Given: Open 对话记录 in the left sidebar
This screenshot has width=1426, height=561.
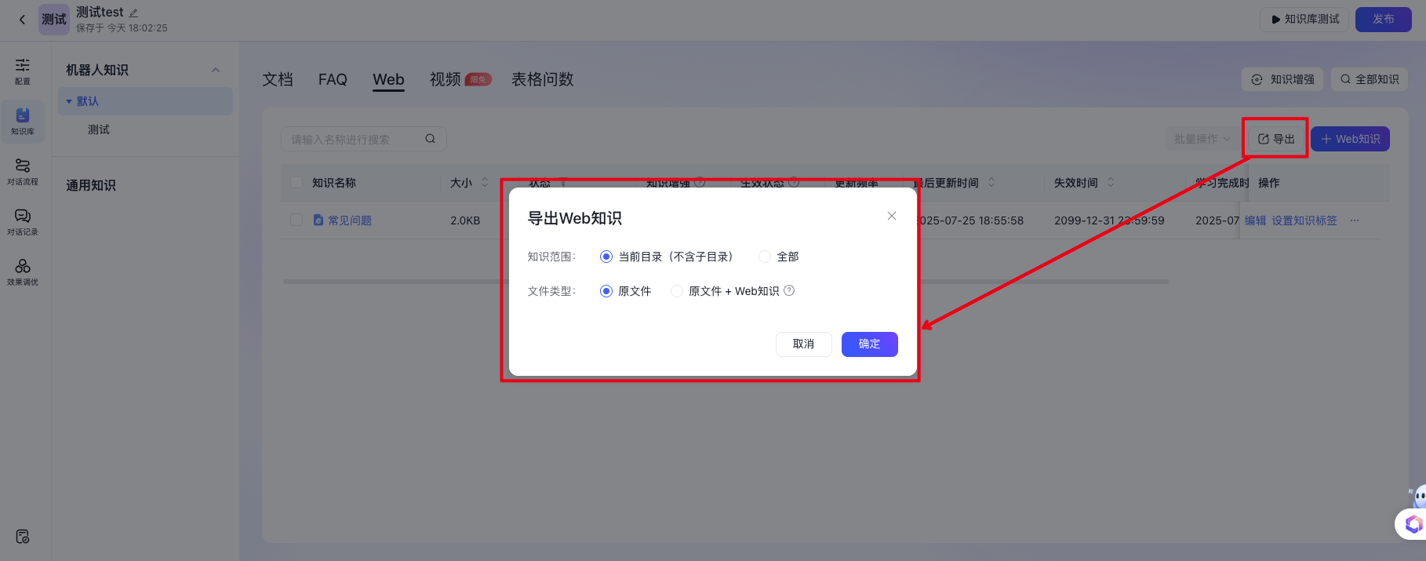Looking at the screenshot, I should [x=23, y=221].
